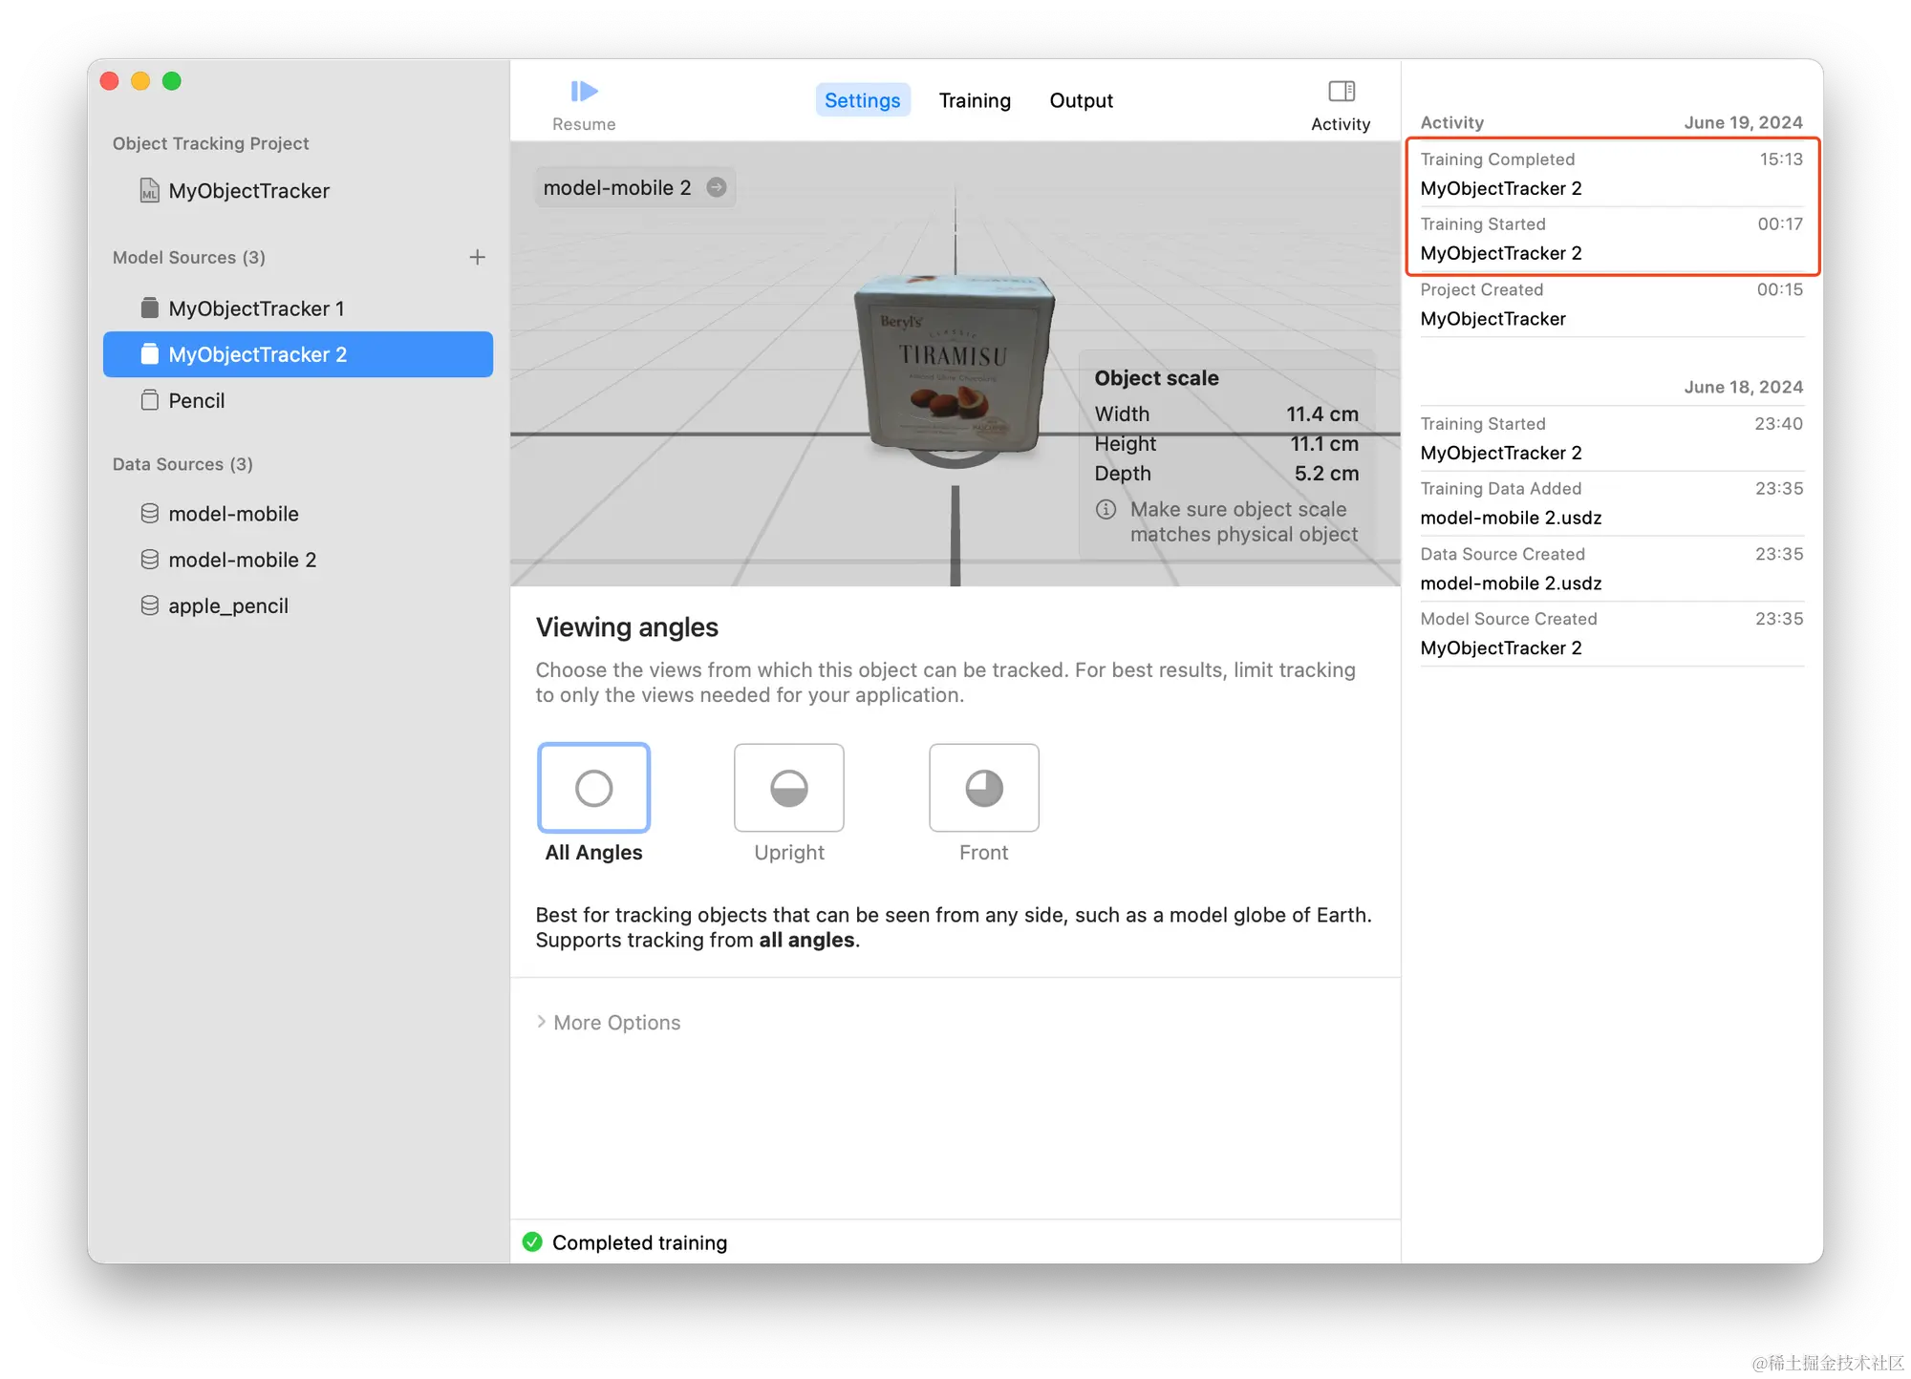1911x1379 pixels.
Task: Click the Completed training status text
Action: tap(639, 1242)
